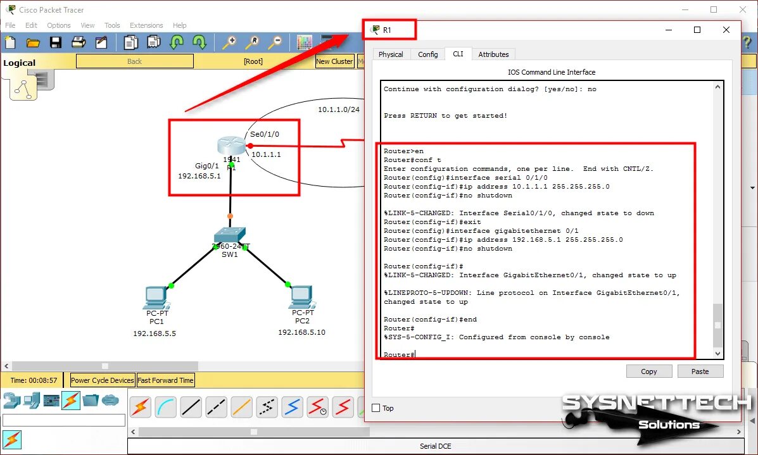Choose Serial DTE red cable
The image size is (758, 455).
pos(342,407)
